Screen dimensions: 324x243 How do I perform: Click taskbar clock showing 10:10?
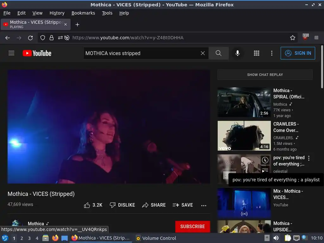[316, 238]
